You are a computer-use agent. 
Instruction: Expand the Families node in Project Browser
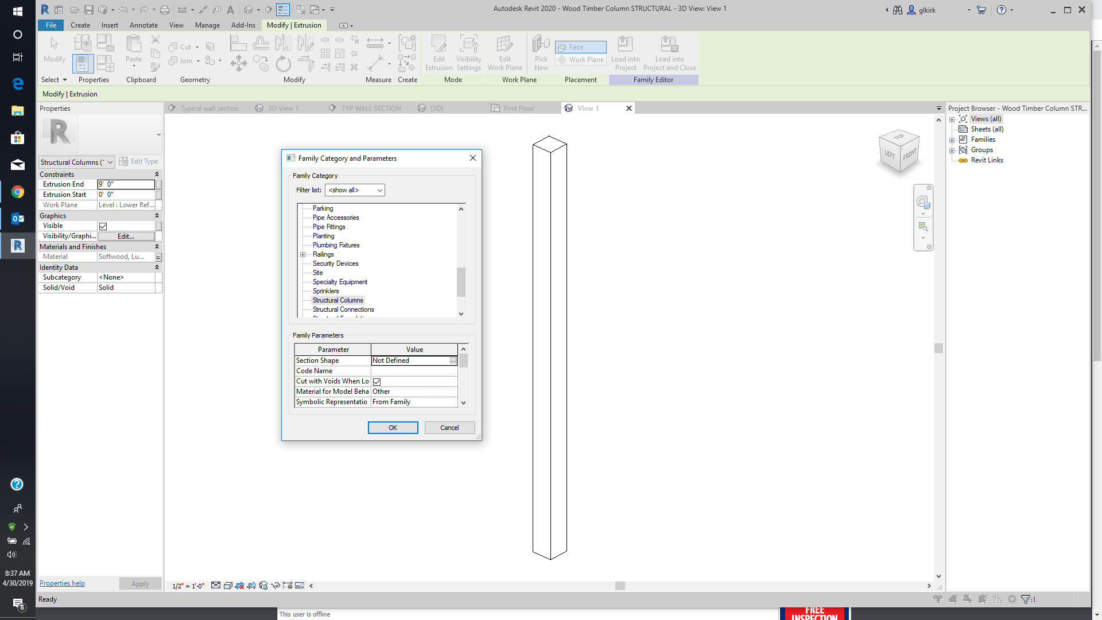[952, 140]
